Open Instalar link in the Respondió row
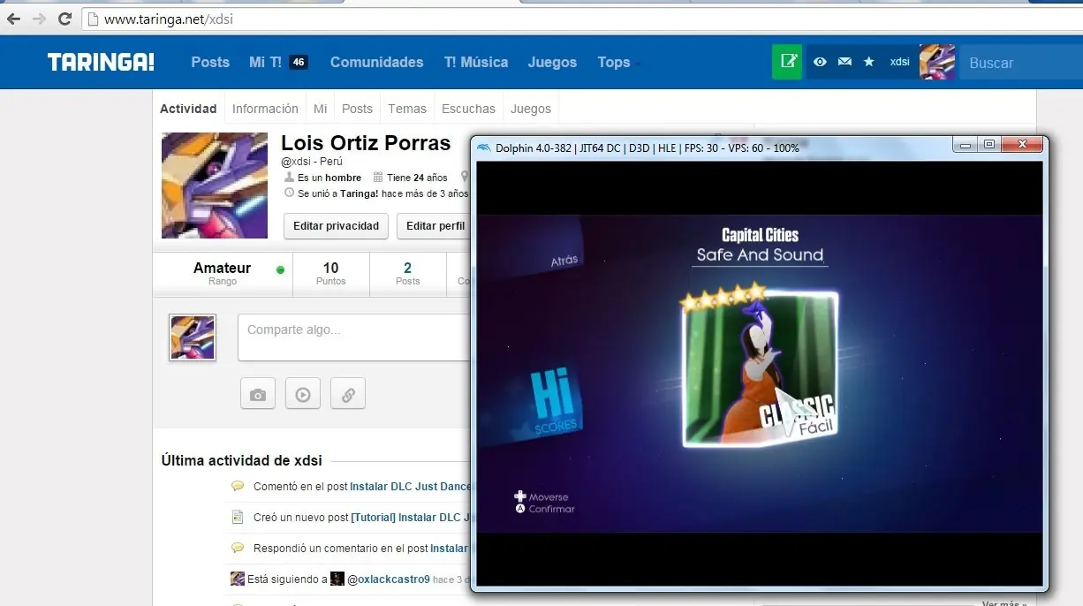 (x=450, y=548)
